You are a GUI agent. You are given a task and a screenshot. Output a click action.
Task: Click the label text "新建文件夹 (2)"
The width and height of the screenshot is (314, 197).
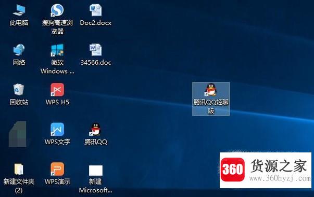[19, 186]
